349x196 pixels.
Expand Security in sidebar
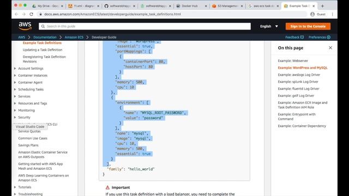coord(15,117)
